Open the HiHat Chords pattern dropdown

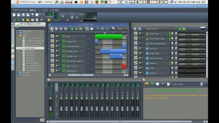(x=160, y=29)
